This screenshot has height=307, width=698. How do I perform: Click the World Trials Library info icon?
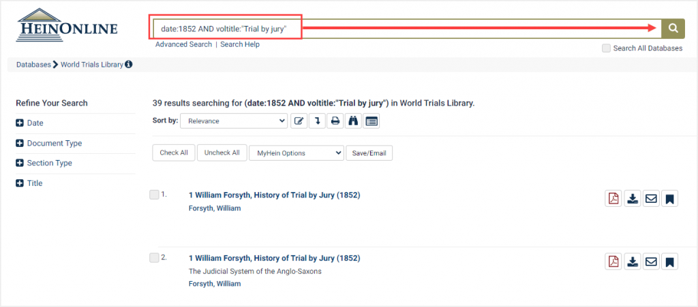click(129, 65)
